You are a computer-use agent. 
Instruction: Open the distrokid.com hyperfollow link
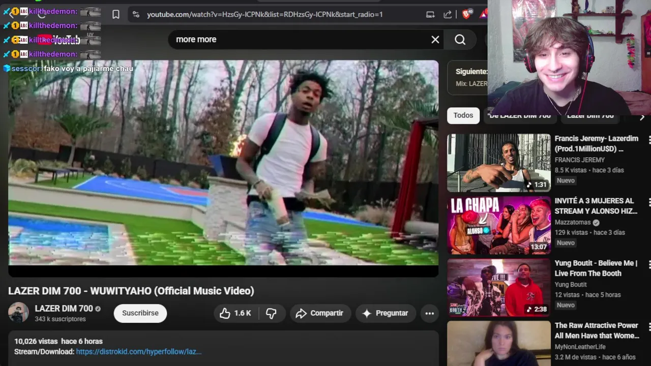tap(139, 351)
